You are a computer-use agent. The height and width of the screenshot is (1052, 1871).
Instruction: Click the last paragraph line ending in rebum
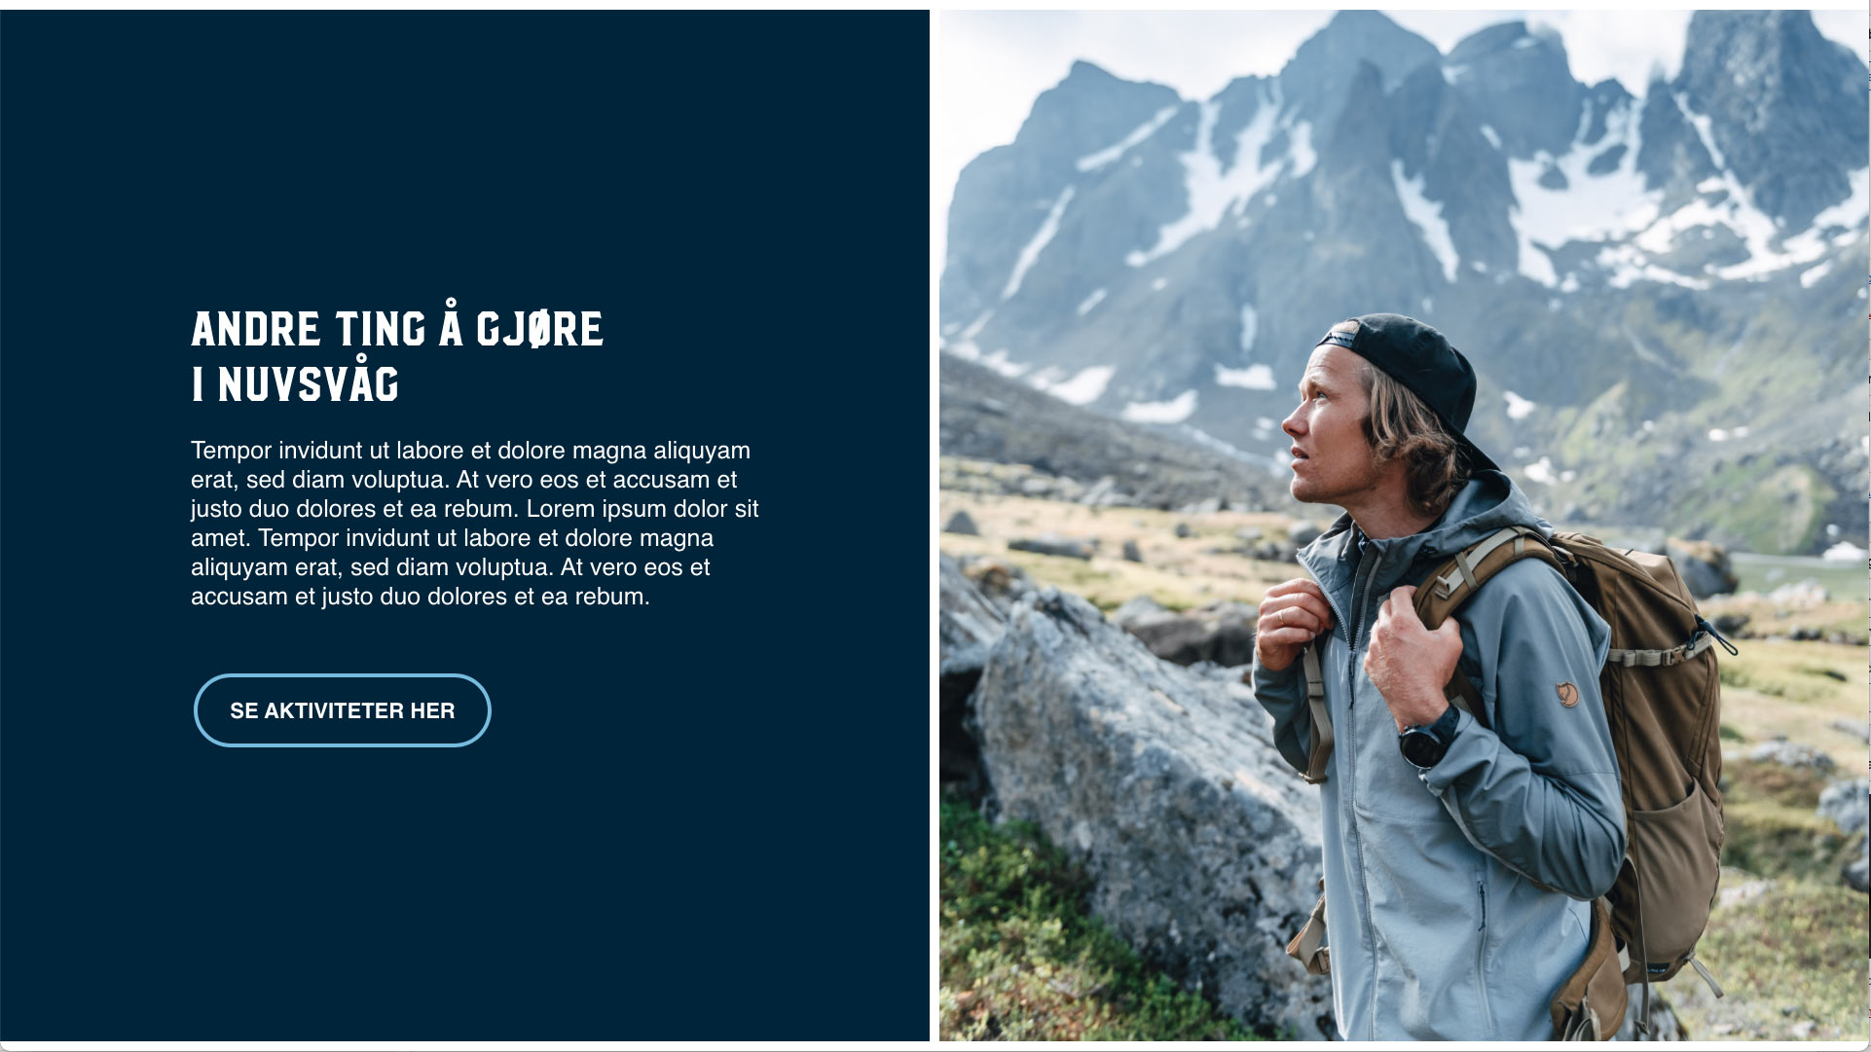point(420,597)
